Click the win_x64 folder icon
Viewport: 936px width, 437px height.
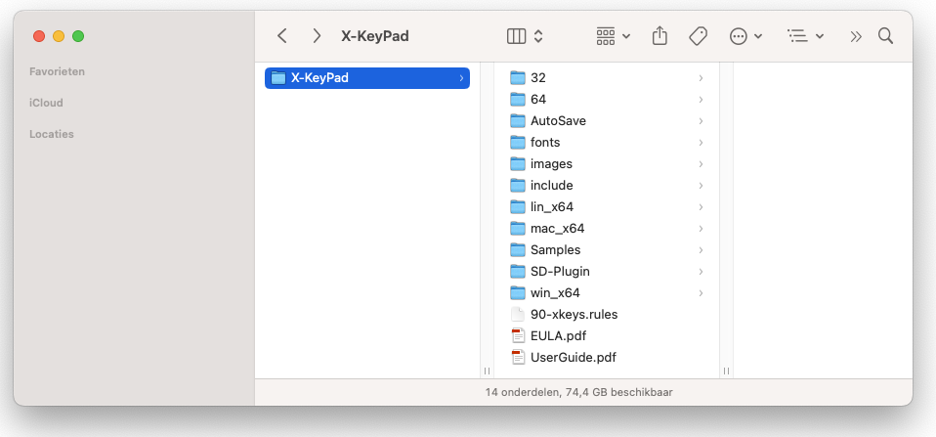pyautogui.click(x=518, y=293)
